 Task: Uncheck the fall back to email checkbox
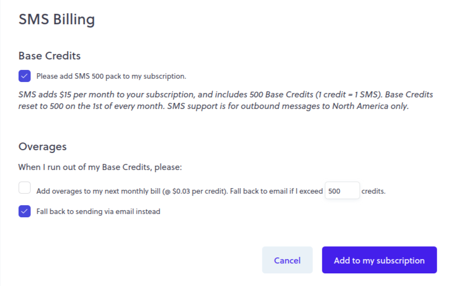(24, 211)
